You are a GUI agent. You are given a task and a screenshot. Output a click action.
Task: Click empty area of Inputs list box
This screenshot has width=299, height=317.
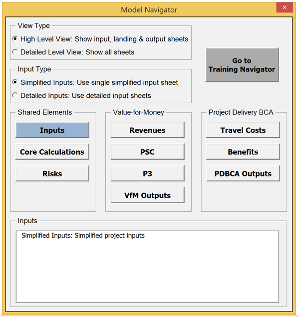[x=147, y=271]
